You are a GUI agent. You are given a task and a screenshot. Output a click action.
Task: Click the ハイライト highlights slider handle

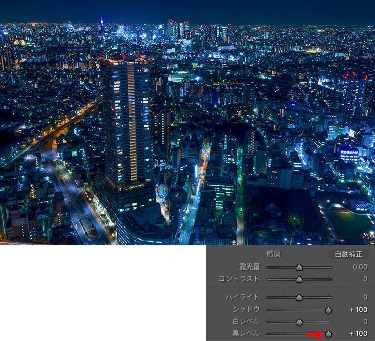pyautogui.click(x=299, y=298)
